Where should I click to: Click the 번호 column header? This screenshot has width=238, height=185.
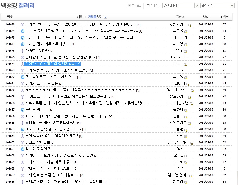point(10,17)
